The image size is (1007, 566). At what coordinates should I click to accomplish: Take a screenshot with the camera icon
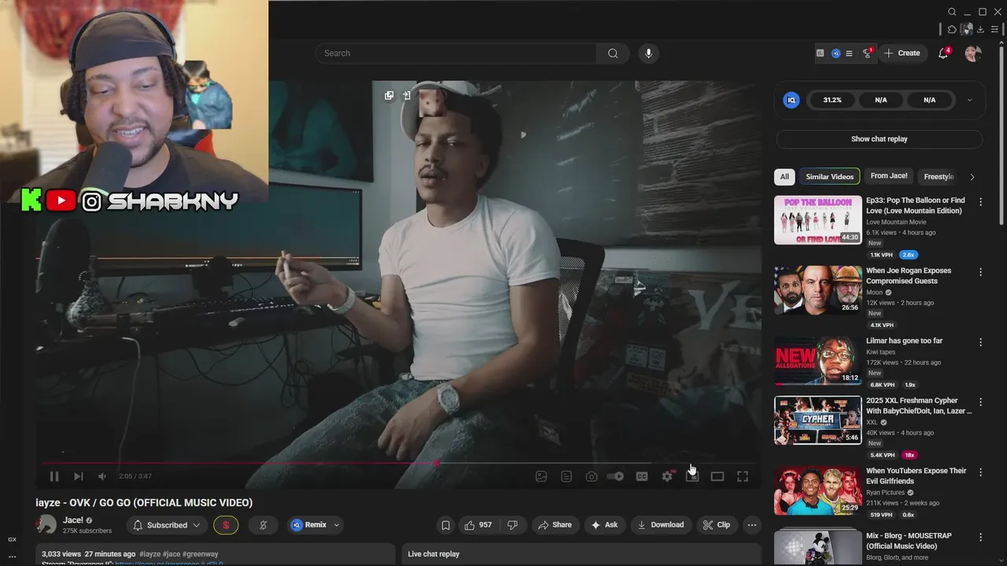[x=592, y=476]
